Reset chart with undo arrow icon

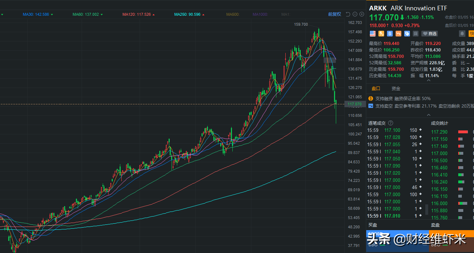pos(349,14)
